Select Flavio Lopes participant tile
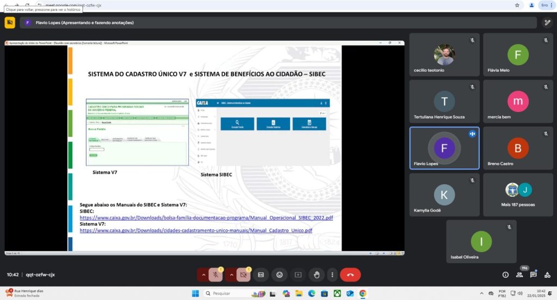The height and width of the screenshot is (300, 557). pyautogui.click(x=444, y=148)
